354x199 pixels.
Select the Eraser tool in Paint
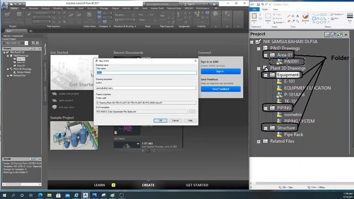[289, 21]
